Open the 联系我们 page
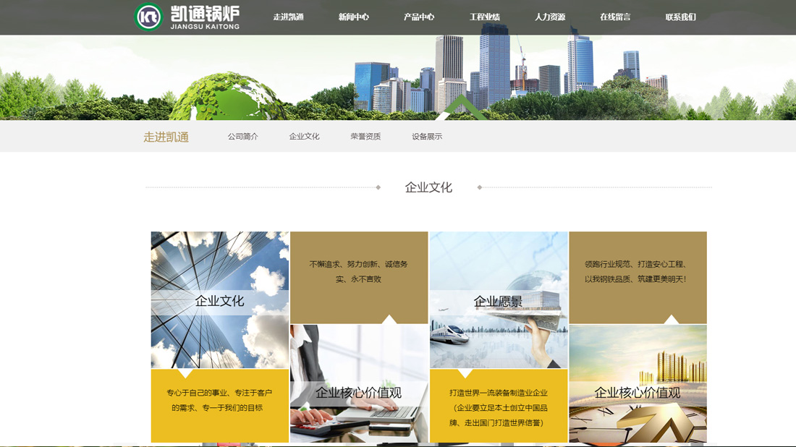The width and height of the screenshot is (796, 447). (x=679, y=16)
